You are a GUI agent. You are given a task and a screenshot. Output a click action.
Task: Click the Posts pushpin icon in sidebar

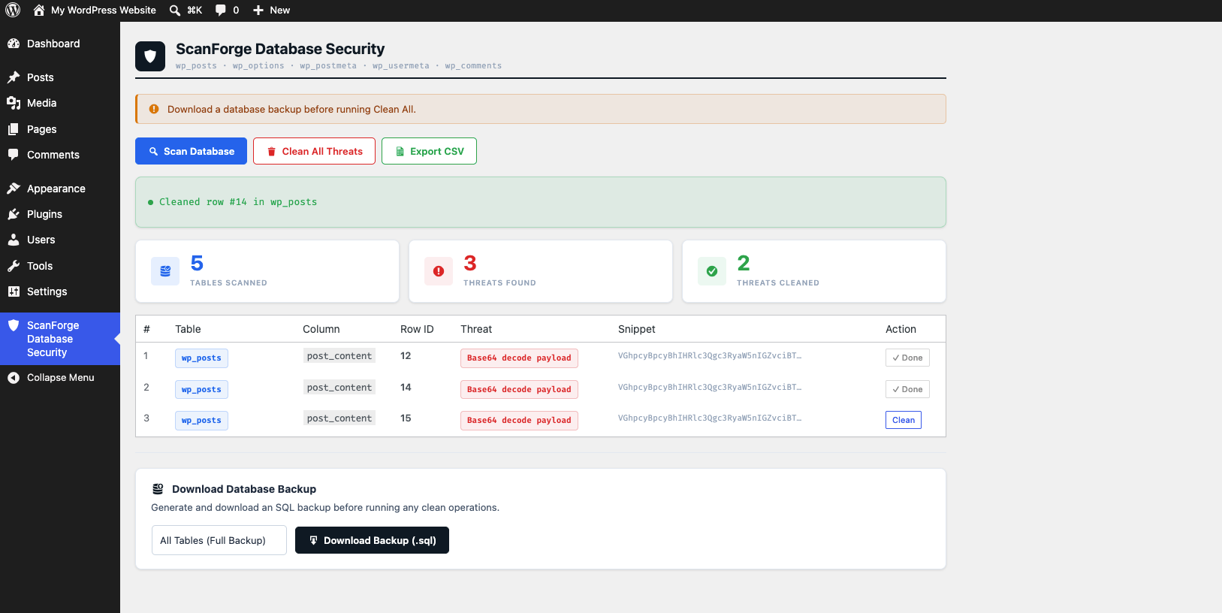14,77
